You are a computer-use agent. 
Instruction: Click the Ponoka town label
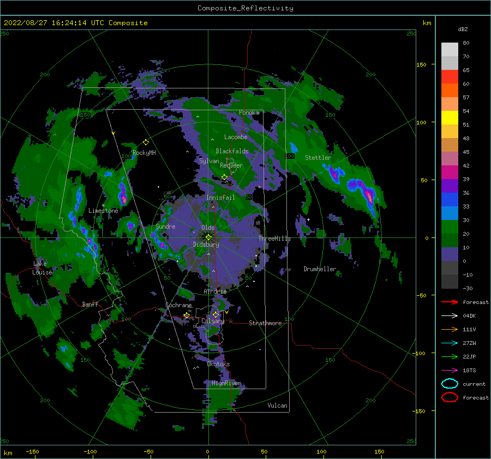pos(249,112)
